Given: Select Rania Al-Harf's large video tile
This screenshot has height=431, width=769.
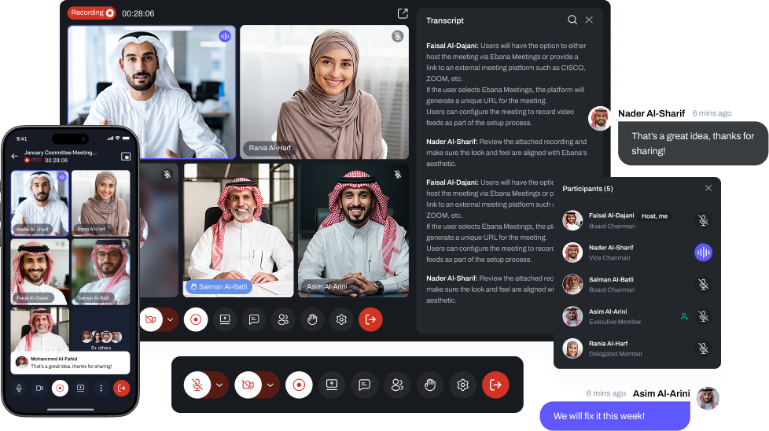Looking at the screenshot, I should point(324,92).
